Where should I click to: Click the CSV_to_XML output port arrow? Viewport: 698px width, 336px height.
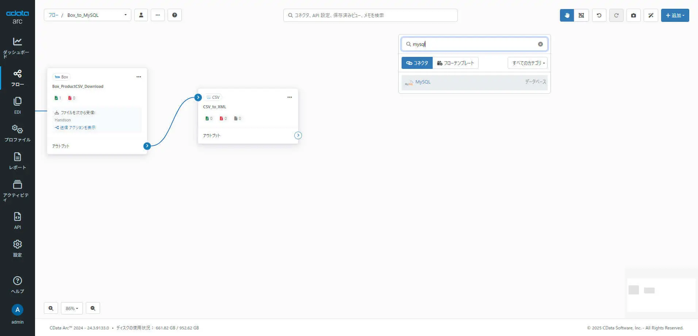click(298, 135)
